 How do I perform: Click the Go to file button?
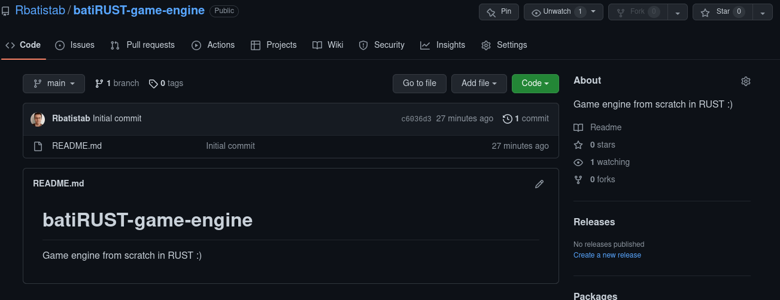coord(420,84)
